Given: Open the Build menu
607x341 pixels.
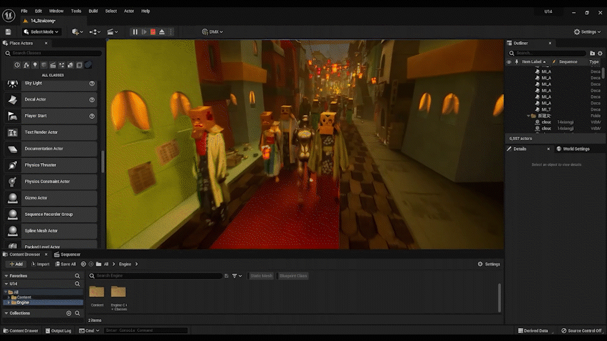Looking at the screenshot, I should [93, 11].
